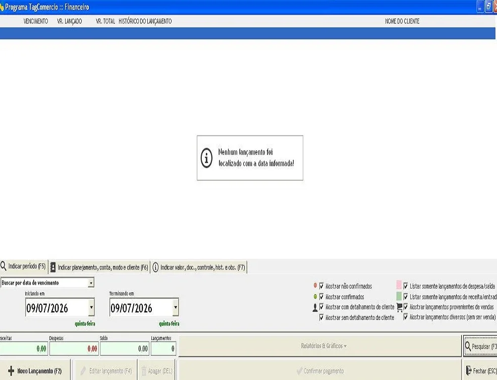Click Novo Lançamento (F2) button
Viewport: 497px width, 380px height.
pyautogui.click(x=35, y=370)
